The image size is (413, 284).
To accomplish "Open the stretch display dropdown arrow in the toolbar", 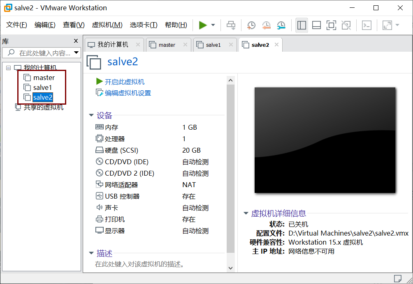I will point(397,25).
